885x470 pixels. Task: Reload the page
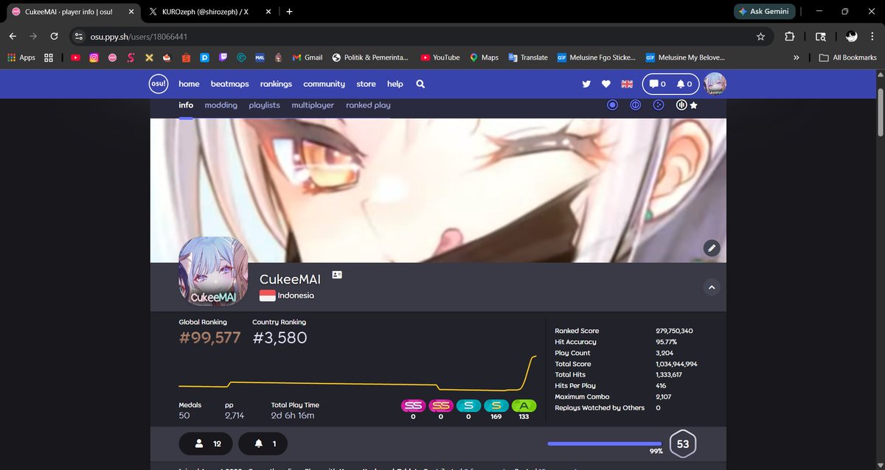(54, 36)
